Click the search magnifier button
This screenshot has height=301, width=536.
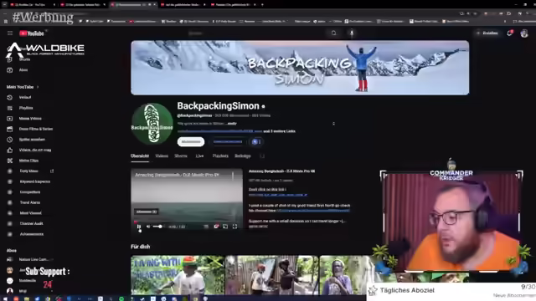[x=333, y=33]
